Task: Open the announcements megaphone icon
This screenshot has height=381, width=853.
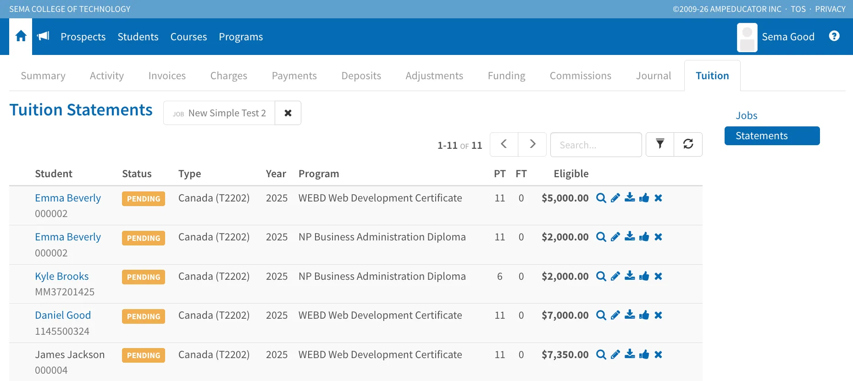Action: point(43,36)
